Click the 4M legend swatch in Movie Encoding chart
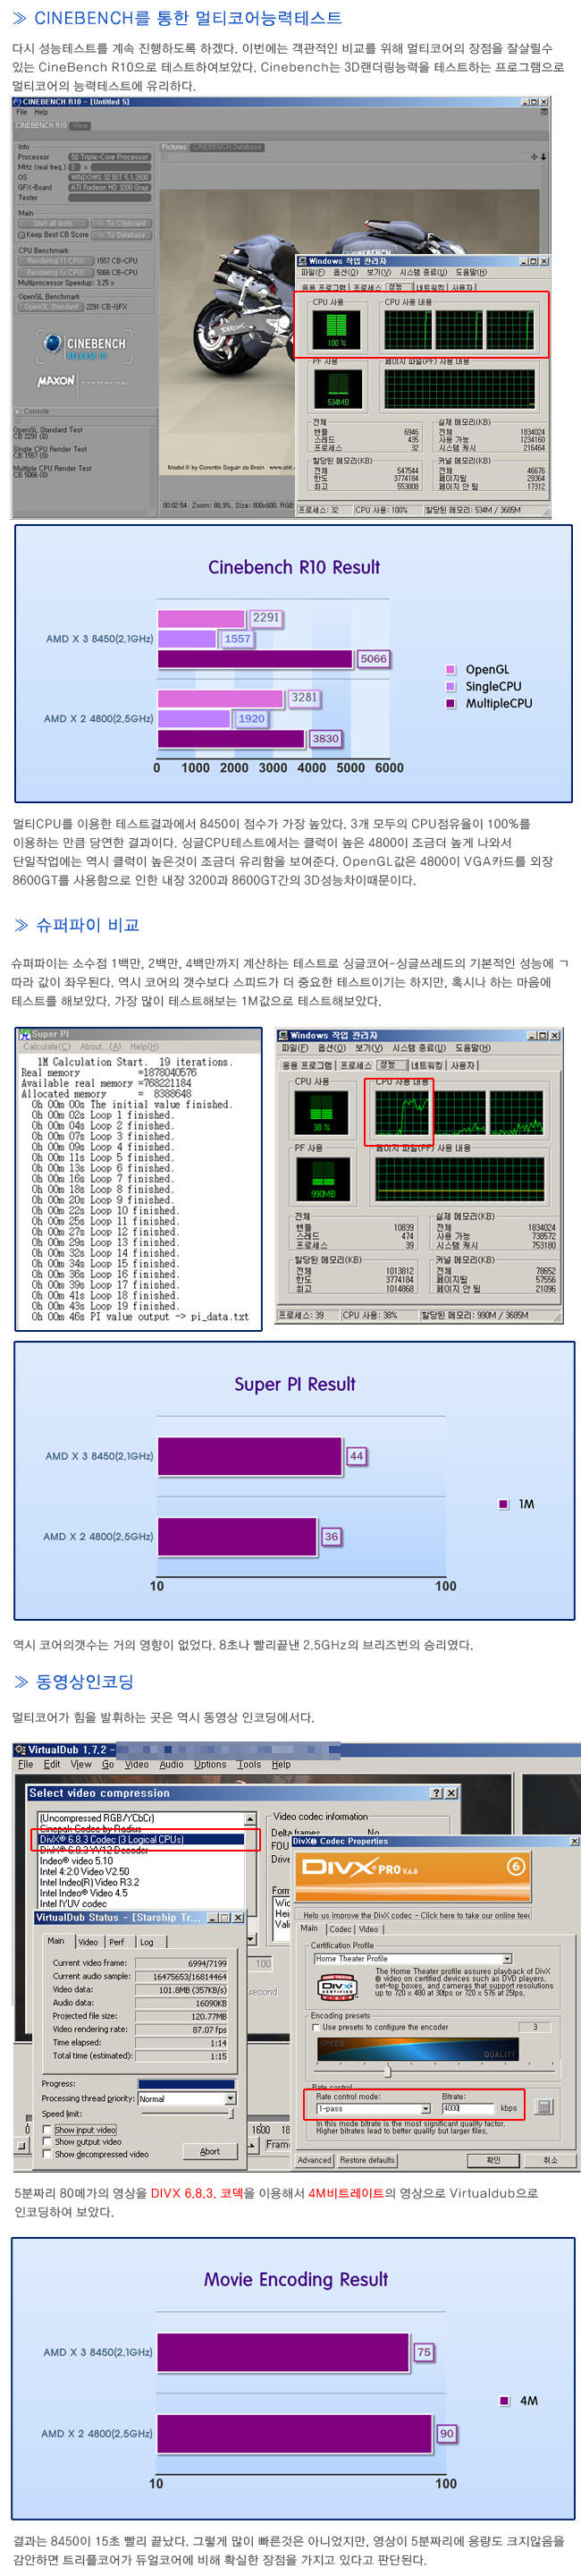This screenshot has height=2576, width=581. [x=505, y=2400]
